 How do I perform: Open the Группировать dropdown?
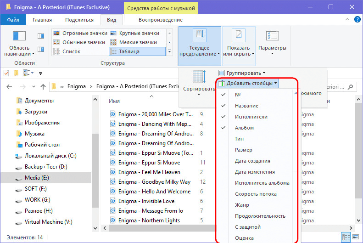(242, 73)
